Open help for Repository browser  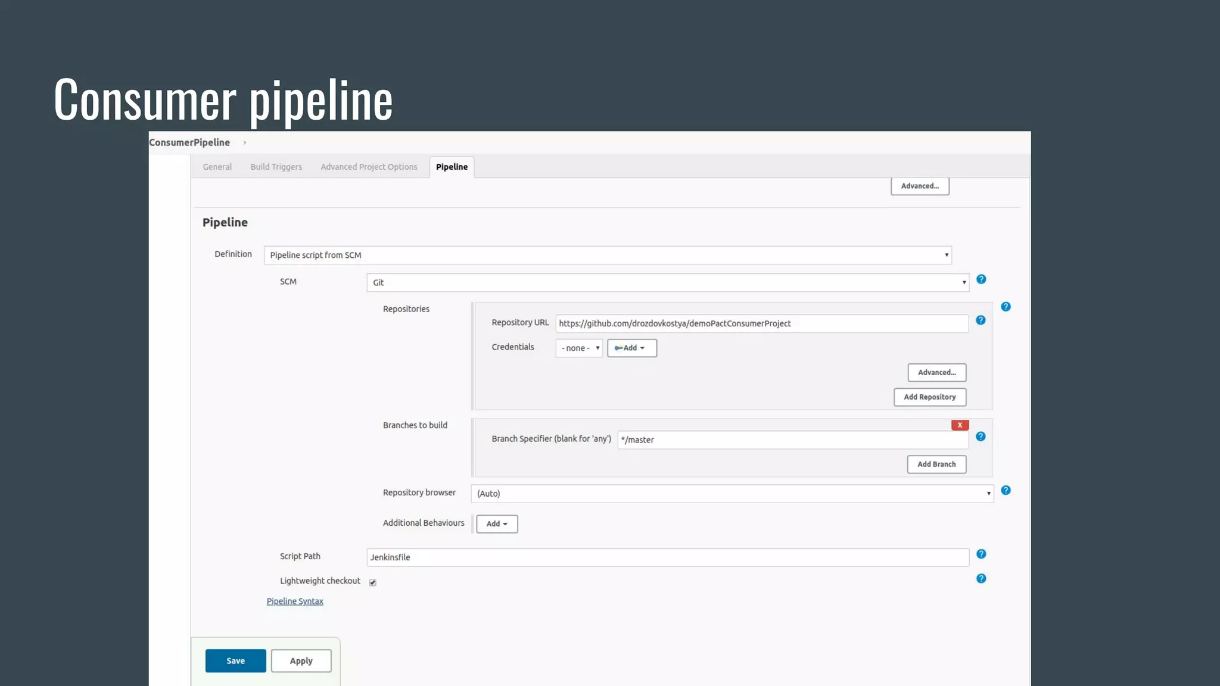(x=1006, y=490)
